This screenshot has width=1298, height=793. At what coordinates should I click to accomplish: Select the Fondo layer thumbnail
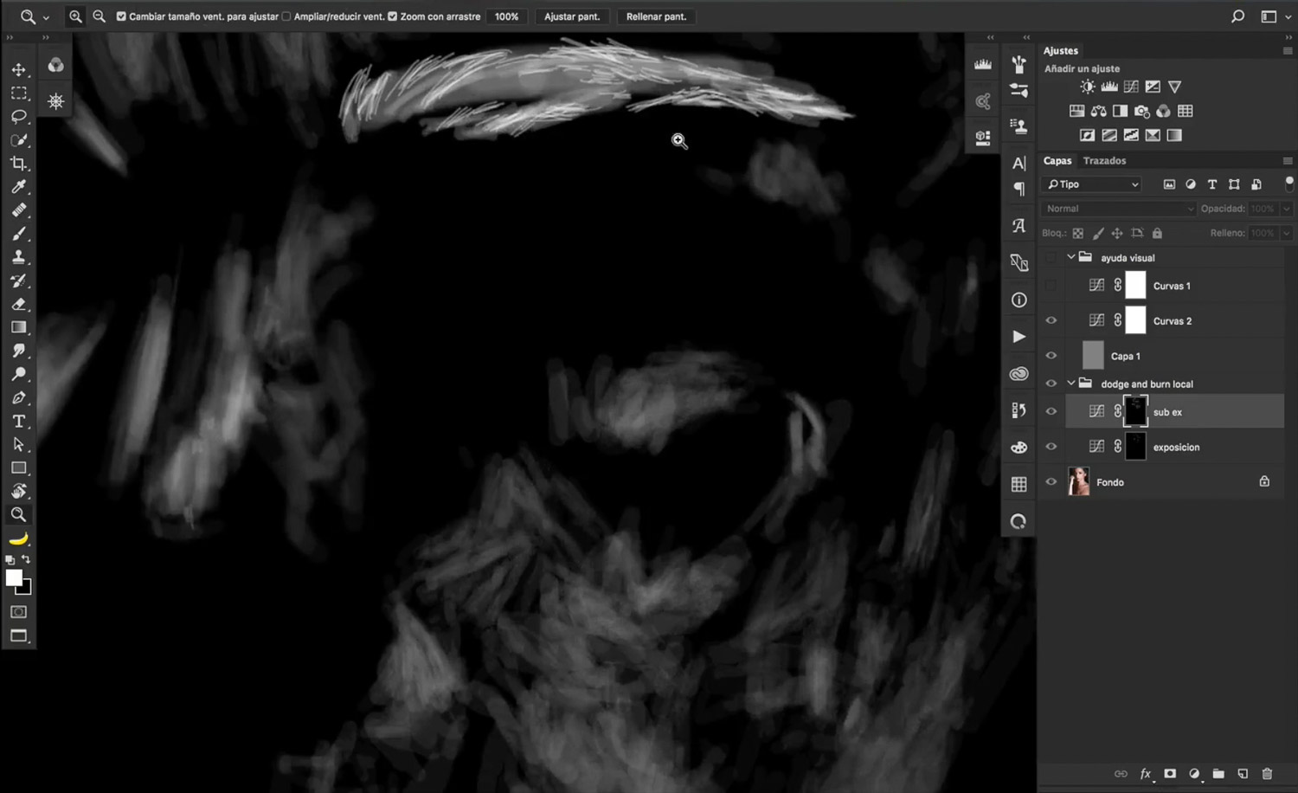click(1079, 481)
